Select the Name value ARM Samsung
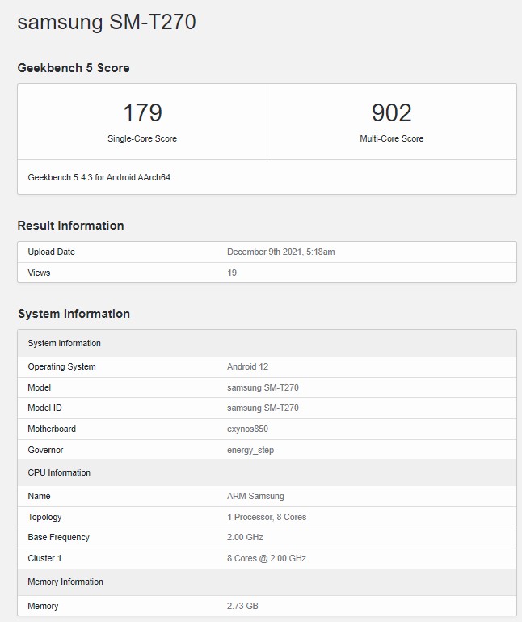Image resolution: width=522 pixels, height=622 pixels. pyautogui.click(x=255, y=496)
